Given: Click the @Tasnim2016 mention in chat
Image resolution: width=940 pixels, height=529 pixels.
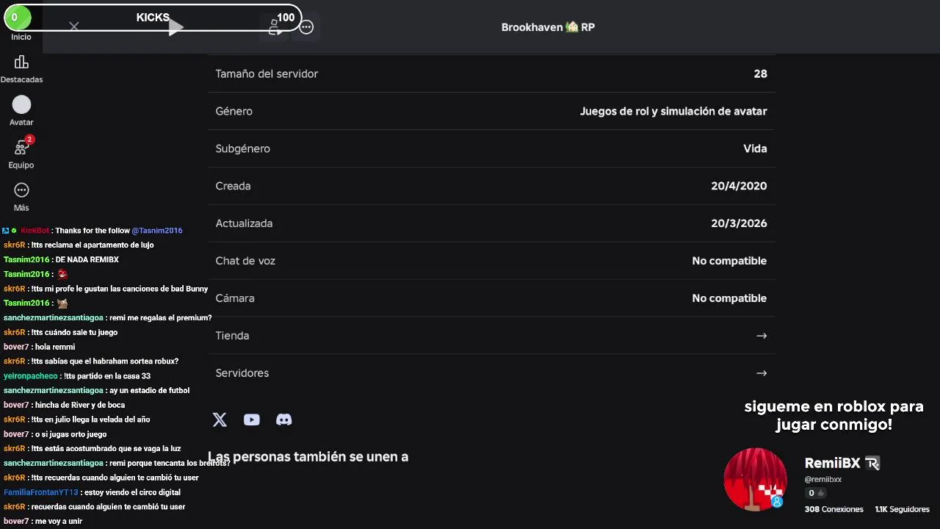Looking at the screenshot, I should click(x=156, y=231).
